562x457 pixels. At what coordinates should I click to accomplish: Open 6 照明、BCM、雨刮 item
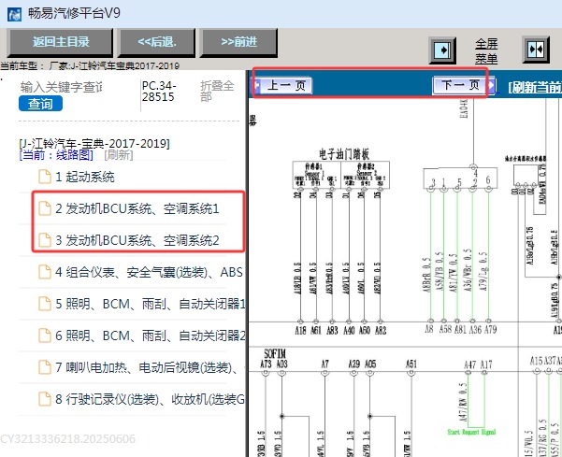point(151,336)
